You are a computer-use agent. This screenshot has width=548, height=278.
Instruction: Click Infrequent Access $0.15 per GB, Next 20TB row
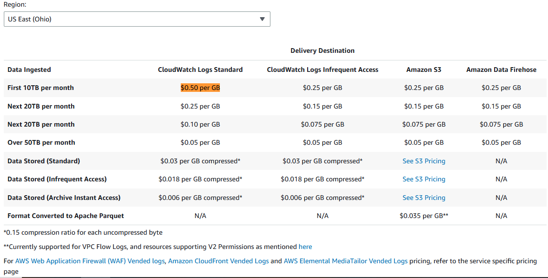coord(322,106)
